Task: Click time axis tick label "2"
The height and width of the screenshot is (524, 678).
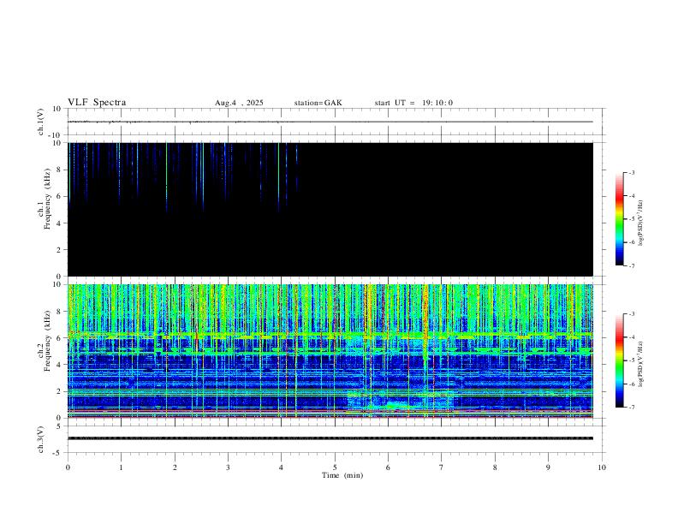Action: tap(175, 467)
